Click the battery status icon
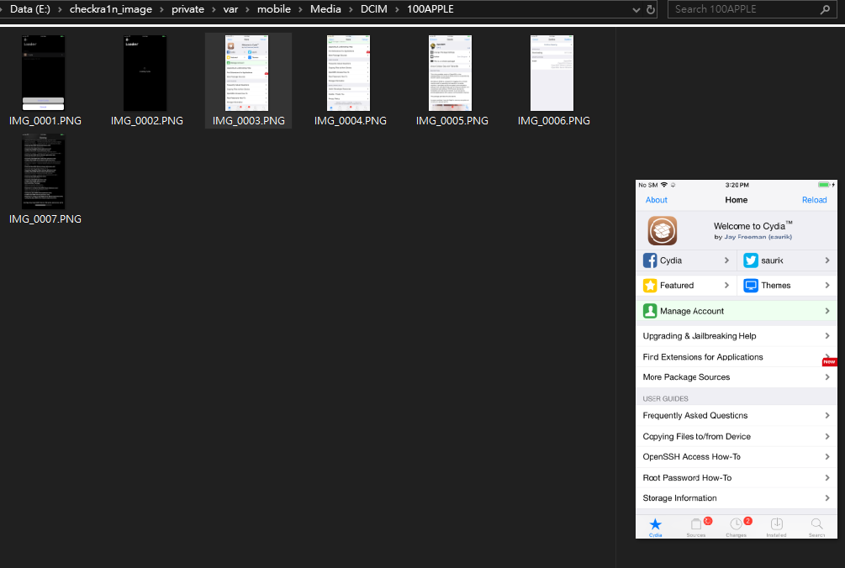 [824, 185]
